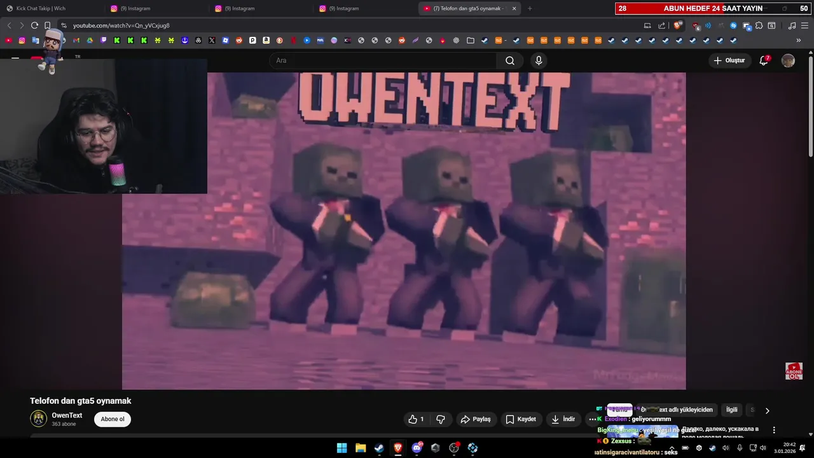The width and height of the screenshot is (814, 458).
Task: Click the Brave browser taskbar icon
Action: [398, 448]
